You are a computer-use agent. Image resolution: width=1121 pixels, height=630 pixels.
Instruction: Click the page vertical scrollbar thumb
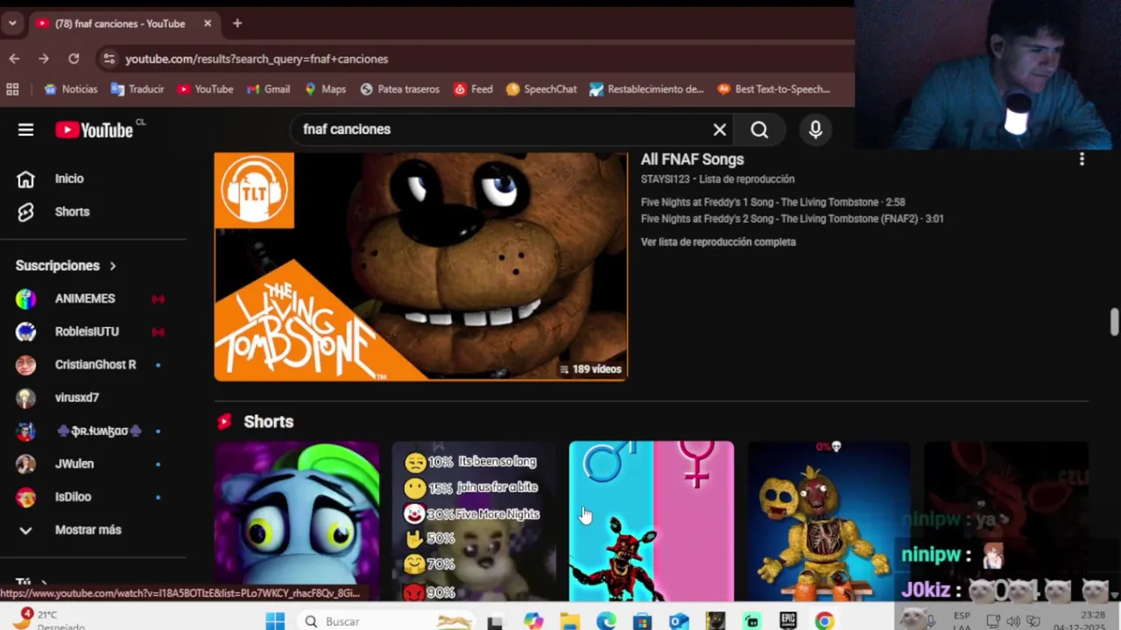(x=1114, y=321)
